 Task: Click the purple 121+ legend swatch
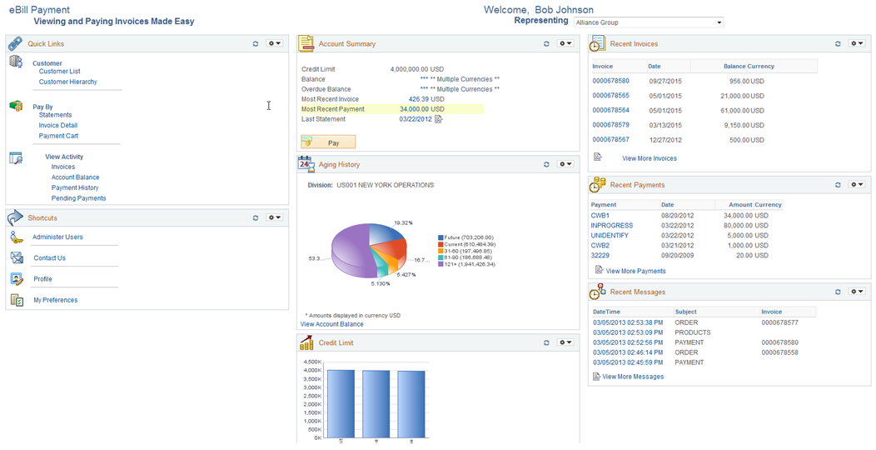[440, 264]
